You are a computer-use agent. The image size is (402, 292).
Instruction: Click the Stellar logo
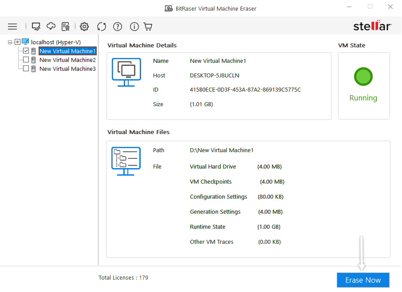tap(372, 26)
